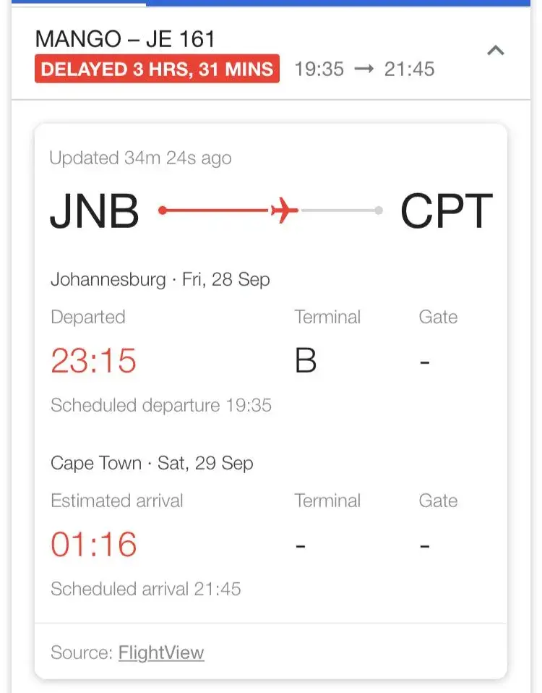Screen dimensions: 542x693
Task: Click the red dot starting the route line
Action: (163, 211)
